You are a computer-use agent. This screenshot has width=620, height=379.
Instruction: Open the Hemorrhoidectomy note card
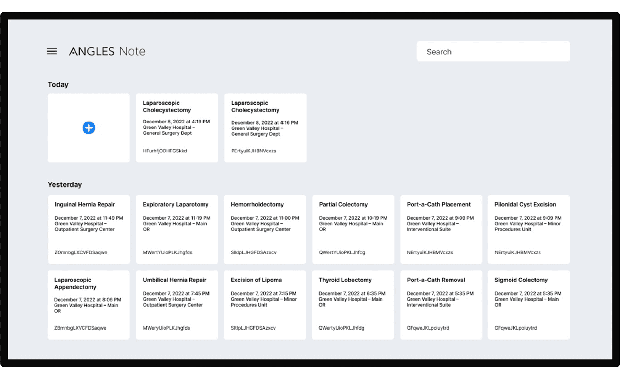265,229
